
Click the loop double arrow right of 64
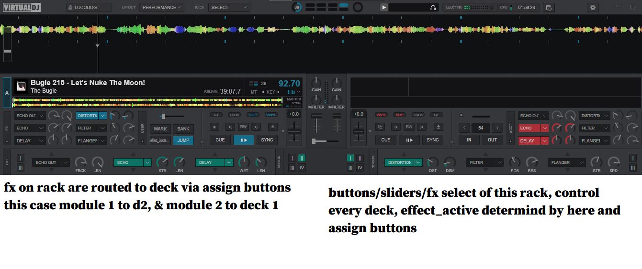click(497, 128)
